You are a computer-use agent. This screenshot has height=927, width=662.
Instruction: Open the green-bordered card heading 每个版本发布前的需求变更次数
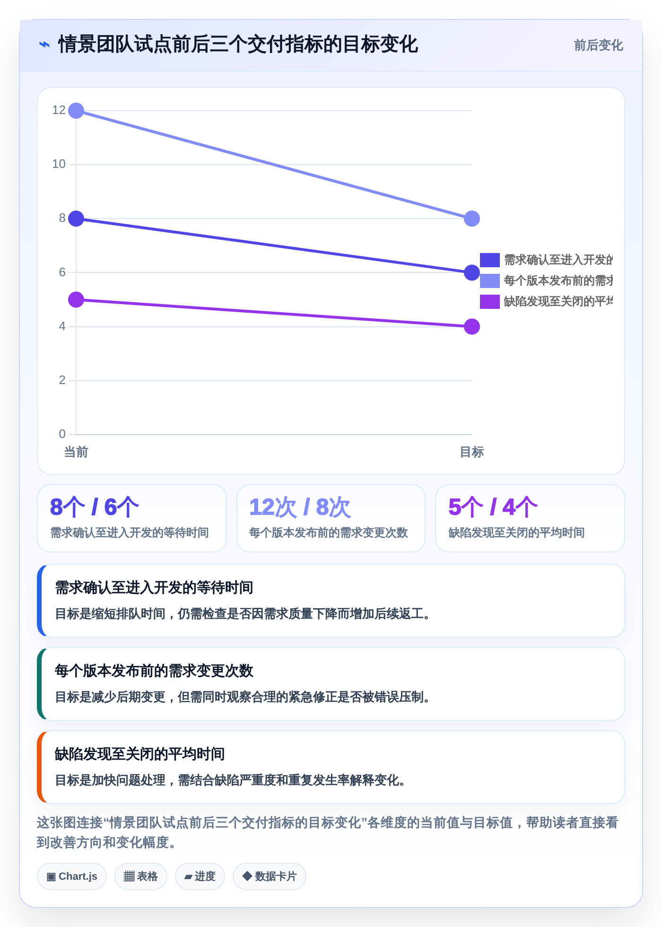click(154, 671)
